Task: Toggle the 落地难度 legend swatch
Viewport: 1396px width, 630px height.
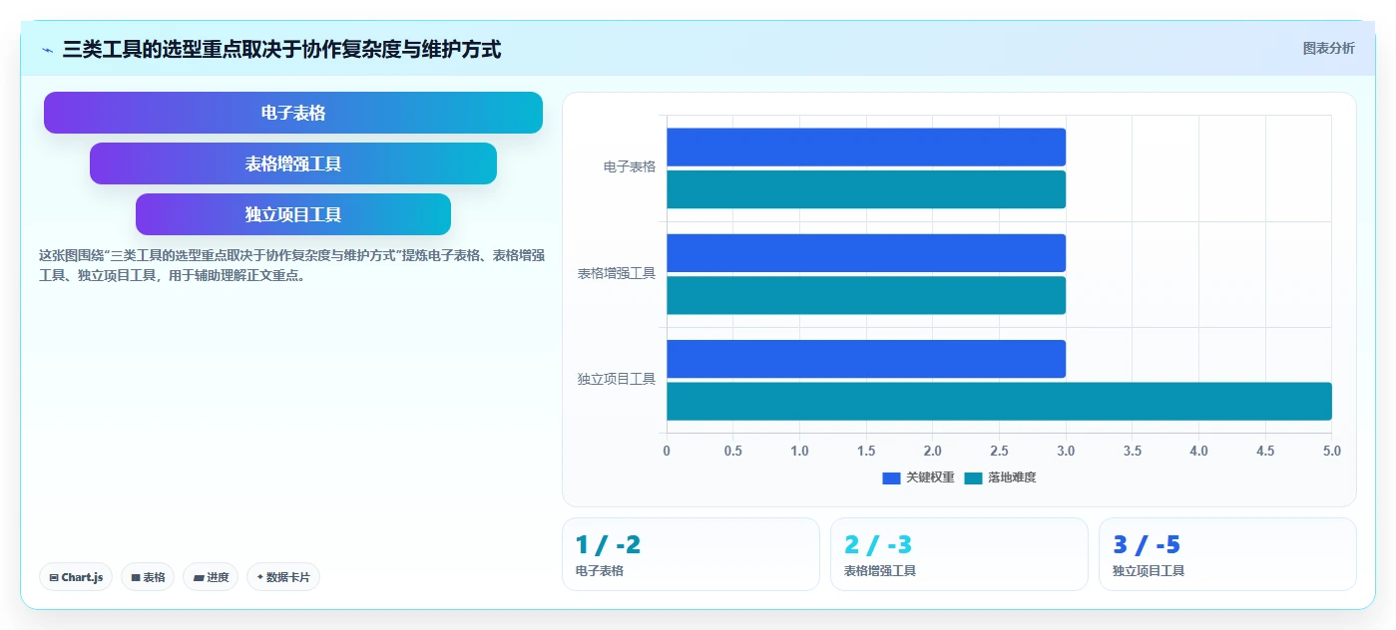Action: point(973,477)
